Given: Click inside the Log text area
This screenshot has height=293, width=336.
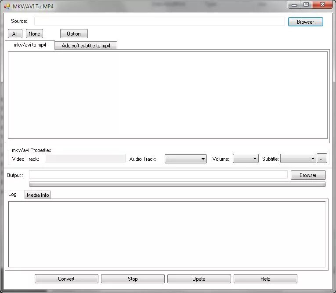Looking at the screenshot, I should click(167, 234).
